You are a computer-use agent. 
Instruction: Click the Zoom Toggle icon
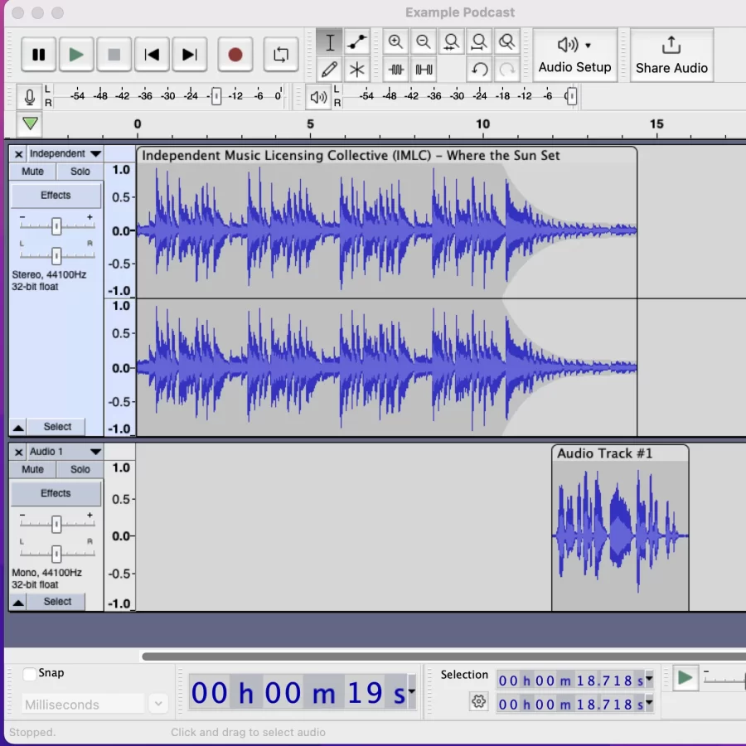[x=506, y=42]
